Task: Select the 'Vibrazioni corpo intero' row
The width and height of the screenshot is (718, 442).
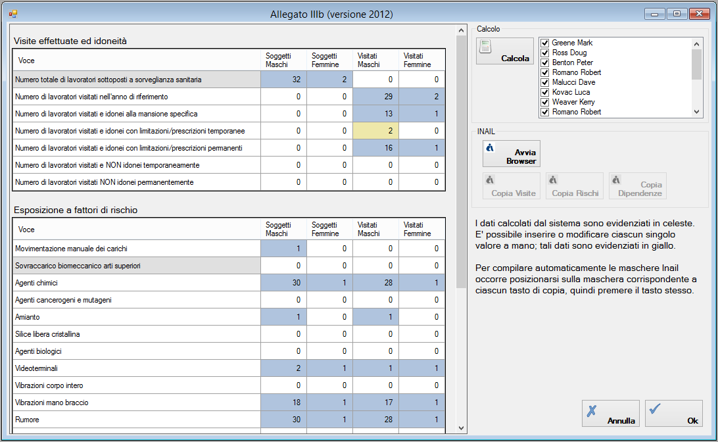Action: (229, 385)
